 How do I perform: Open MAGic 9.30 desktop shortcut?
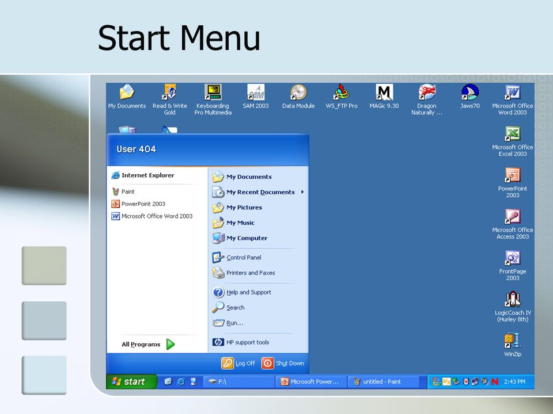pyautogui.click(x=384, y=96)
